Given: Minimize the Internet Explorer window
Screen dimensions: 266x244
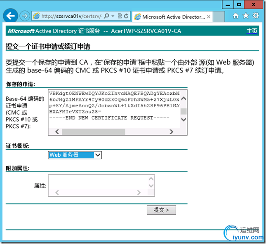Looking at the screenshot, I should (228, 5).
